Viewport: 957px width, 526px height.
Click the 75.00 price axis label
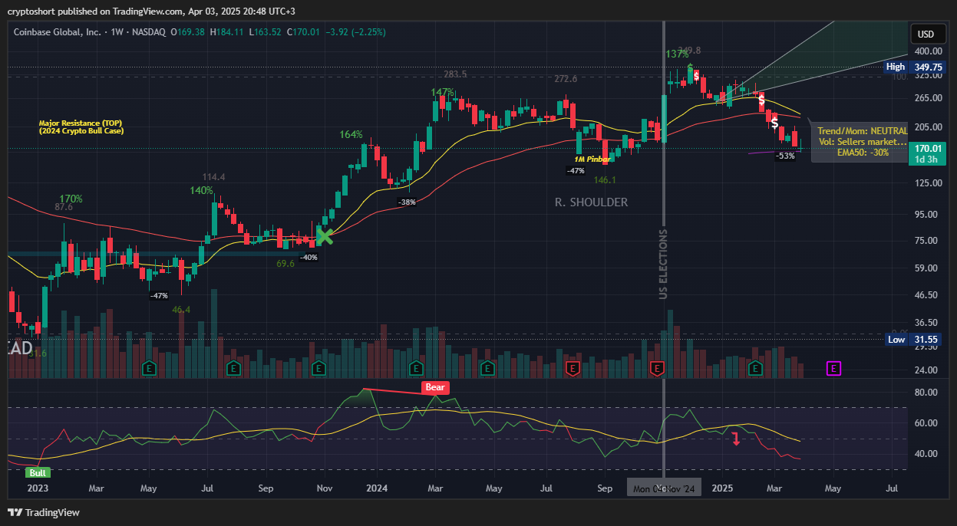(927, 241)
